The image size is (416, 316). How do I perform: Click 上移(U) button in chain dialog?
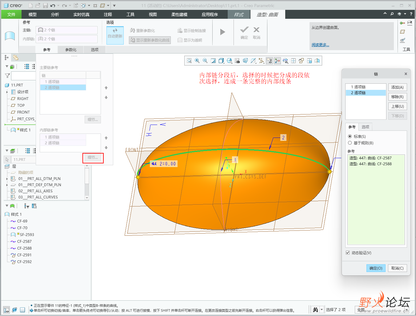coord(398,106)
